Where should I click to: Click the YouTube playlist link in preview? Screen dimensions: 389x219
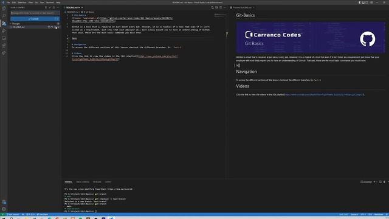pyautogui.click(x=325, y=95)
